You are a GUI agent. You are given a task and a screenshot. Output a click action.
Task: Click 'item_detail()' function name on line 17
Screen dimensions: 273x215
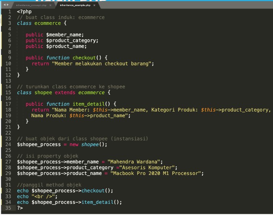(x=91, y=104)
